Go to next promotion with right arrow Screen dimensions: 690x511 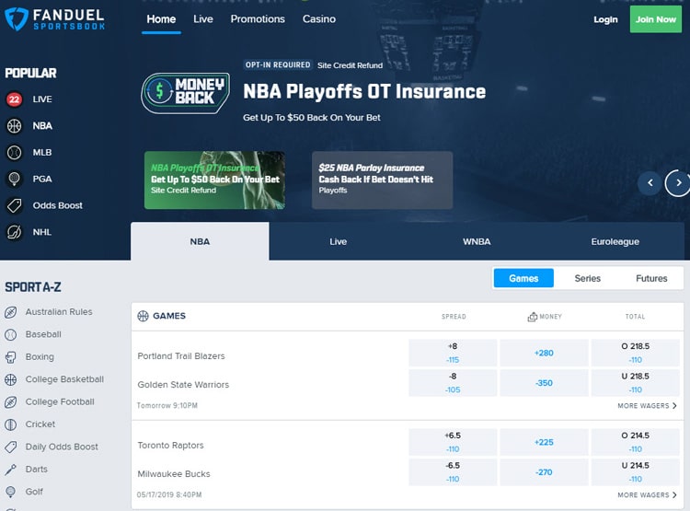(x=678, y=182)
